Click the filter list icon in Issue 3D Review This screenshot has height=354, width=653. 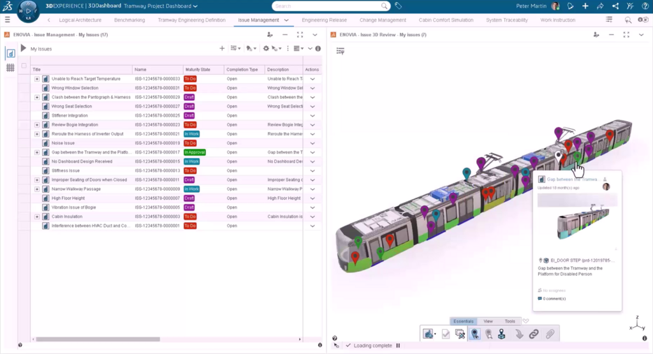pos(341,50)
